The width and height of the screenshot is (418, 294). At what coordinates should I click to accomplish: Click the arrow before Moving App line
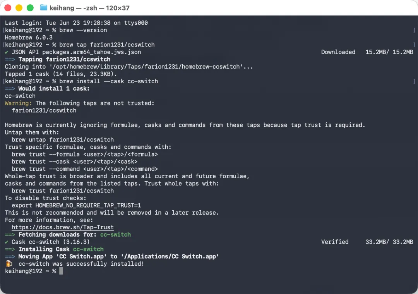point(10,256)
